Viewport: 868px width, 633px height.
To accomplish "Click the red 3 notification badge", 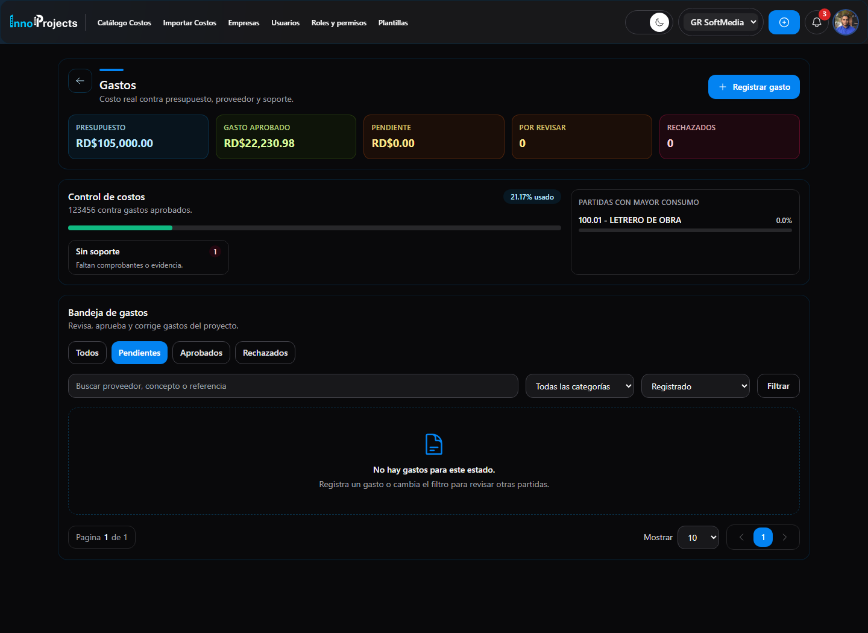I will click(824, 14).
